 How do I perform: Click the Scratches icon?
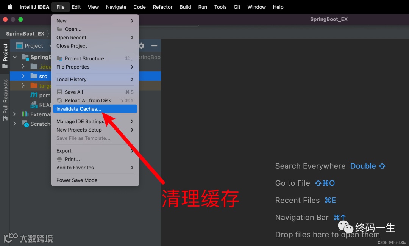tap(25, 124)
